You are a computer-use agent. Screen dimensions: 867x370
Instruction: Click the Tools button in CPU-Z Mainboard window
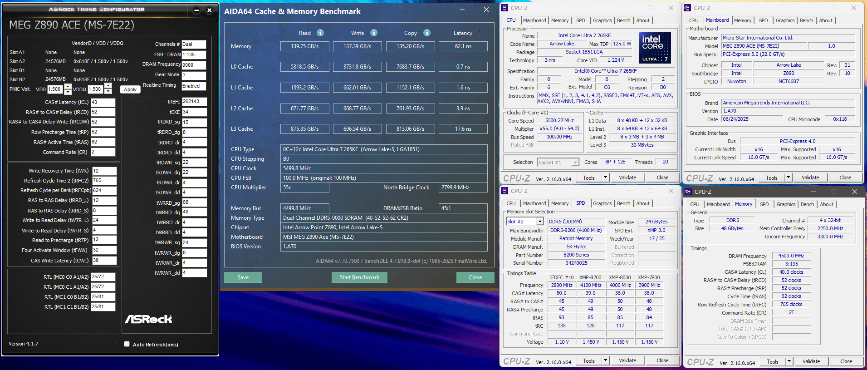[772, 178]
